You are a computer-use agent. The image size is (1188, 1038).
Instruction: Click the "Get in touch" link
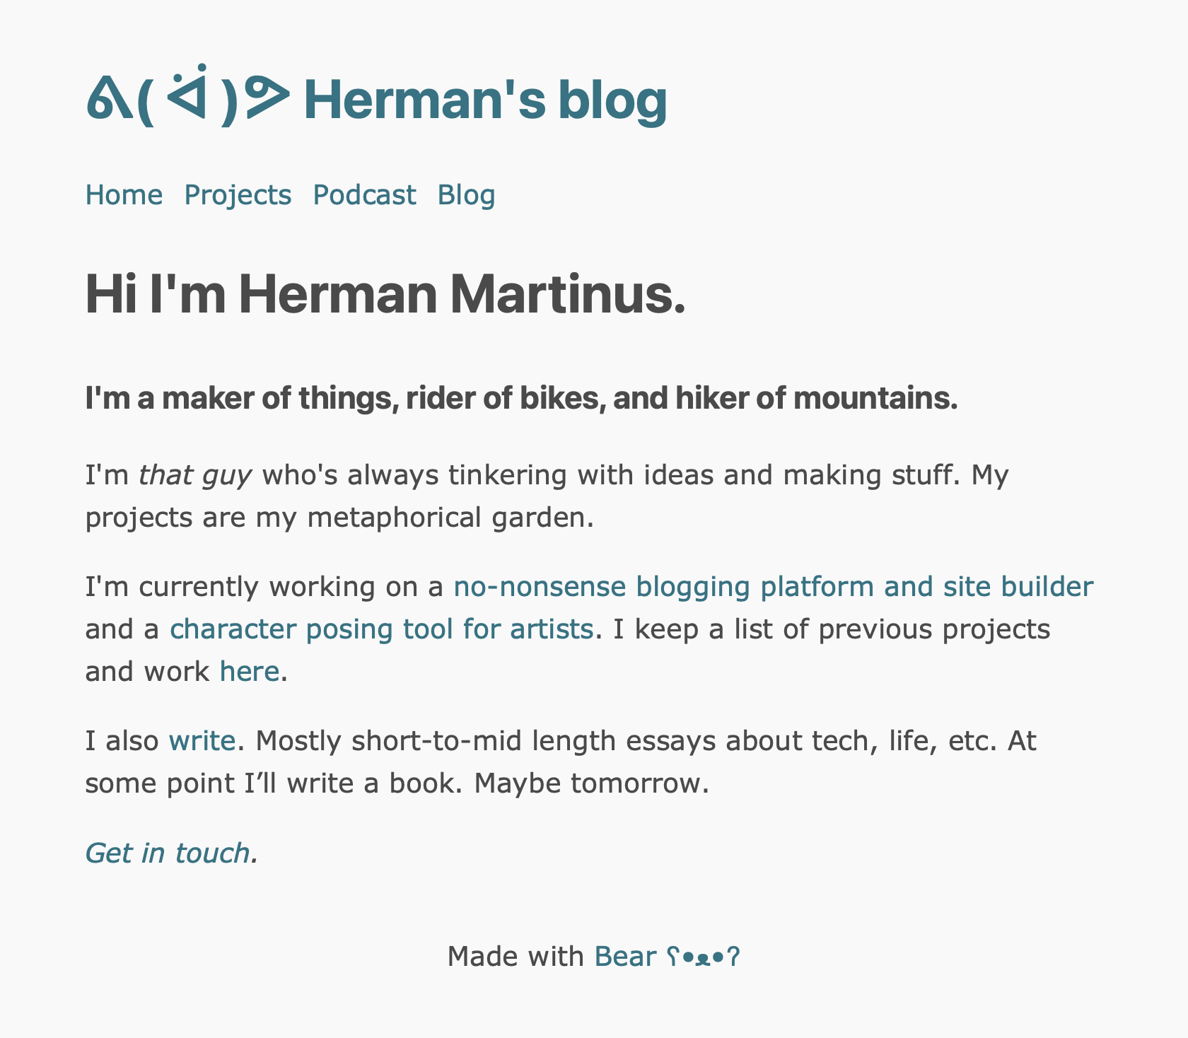point(168,853)
